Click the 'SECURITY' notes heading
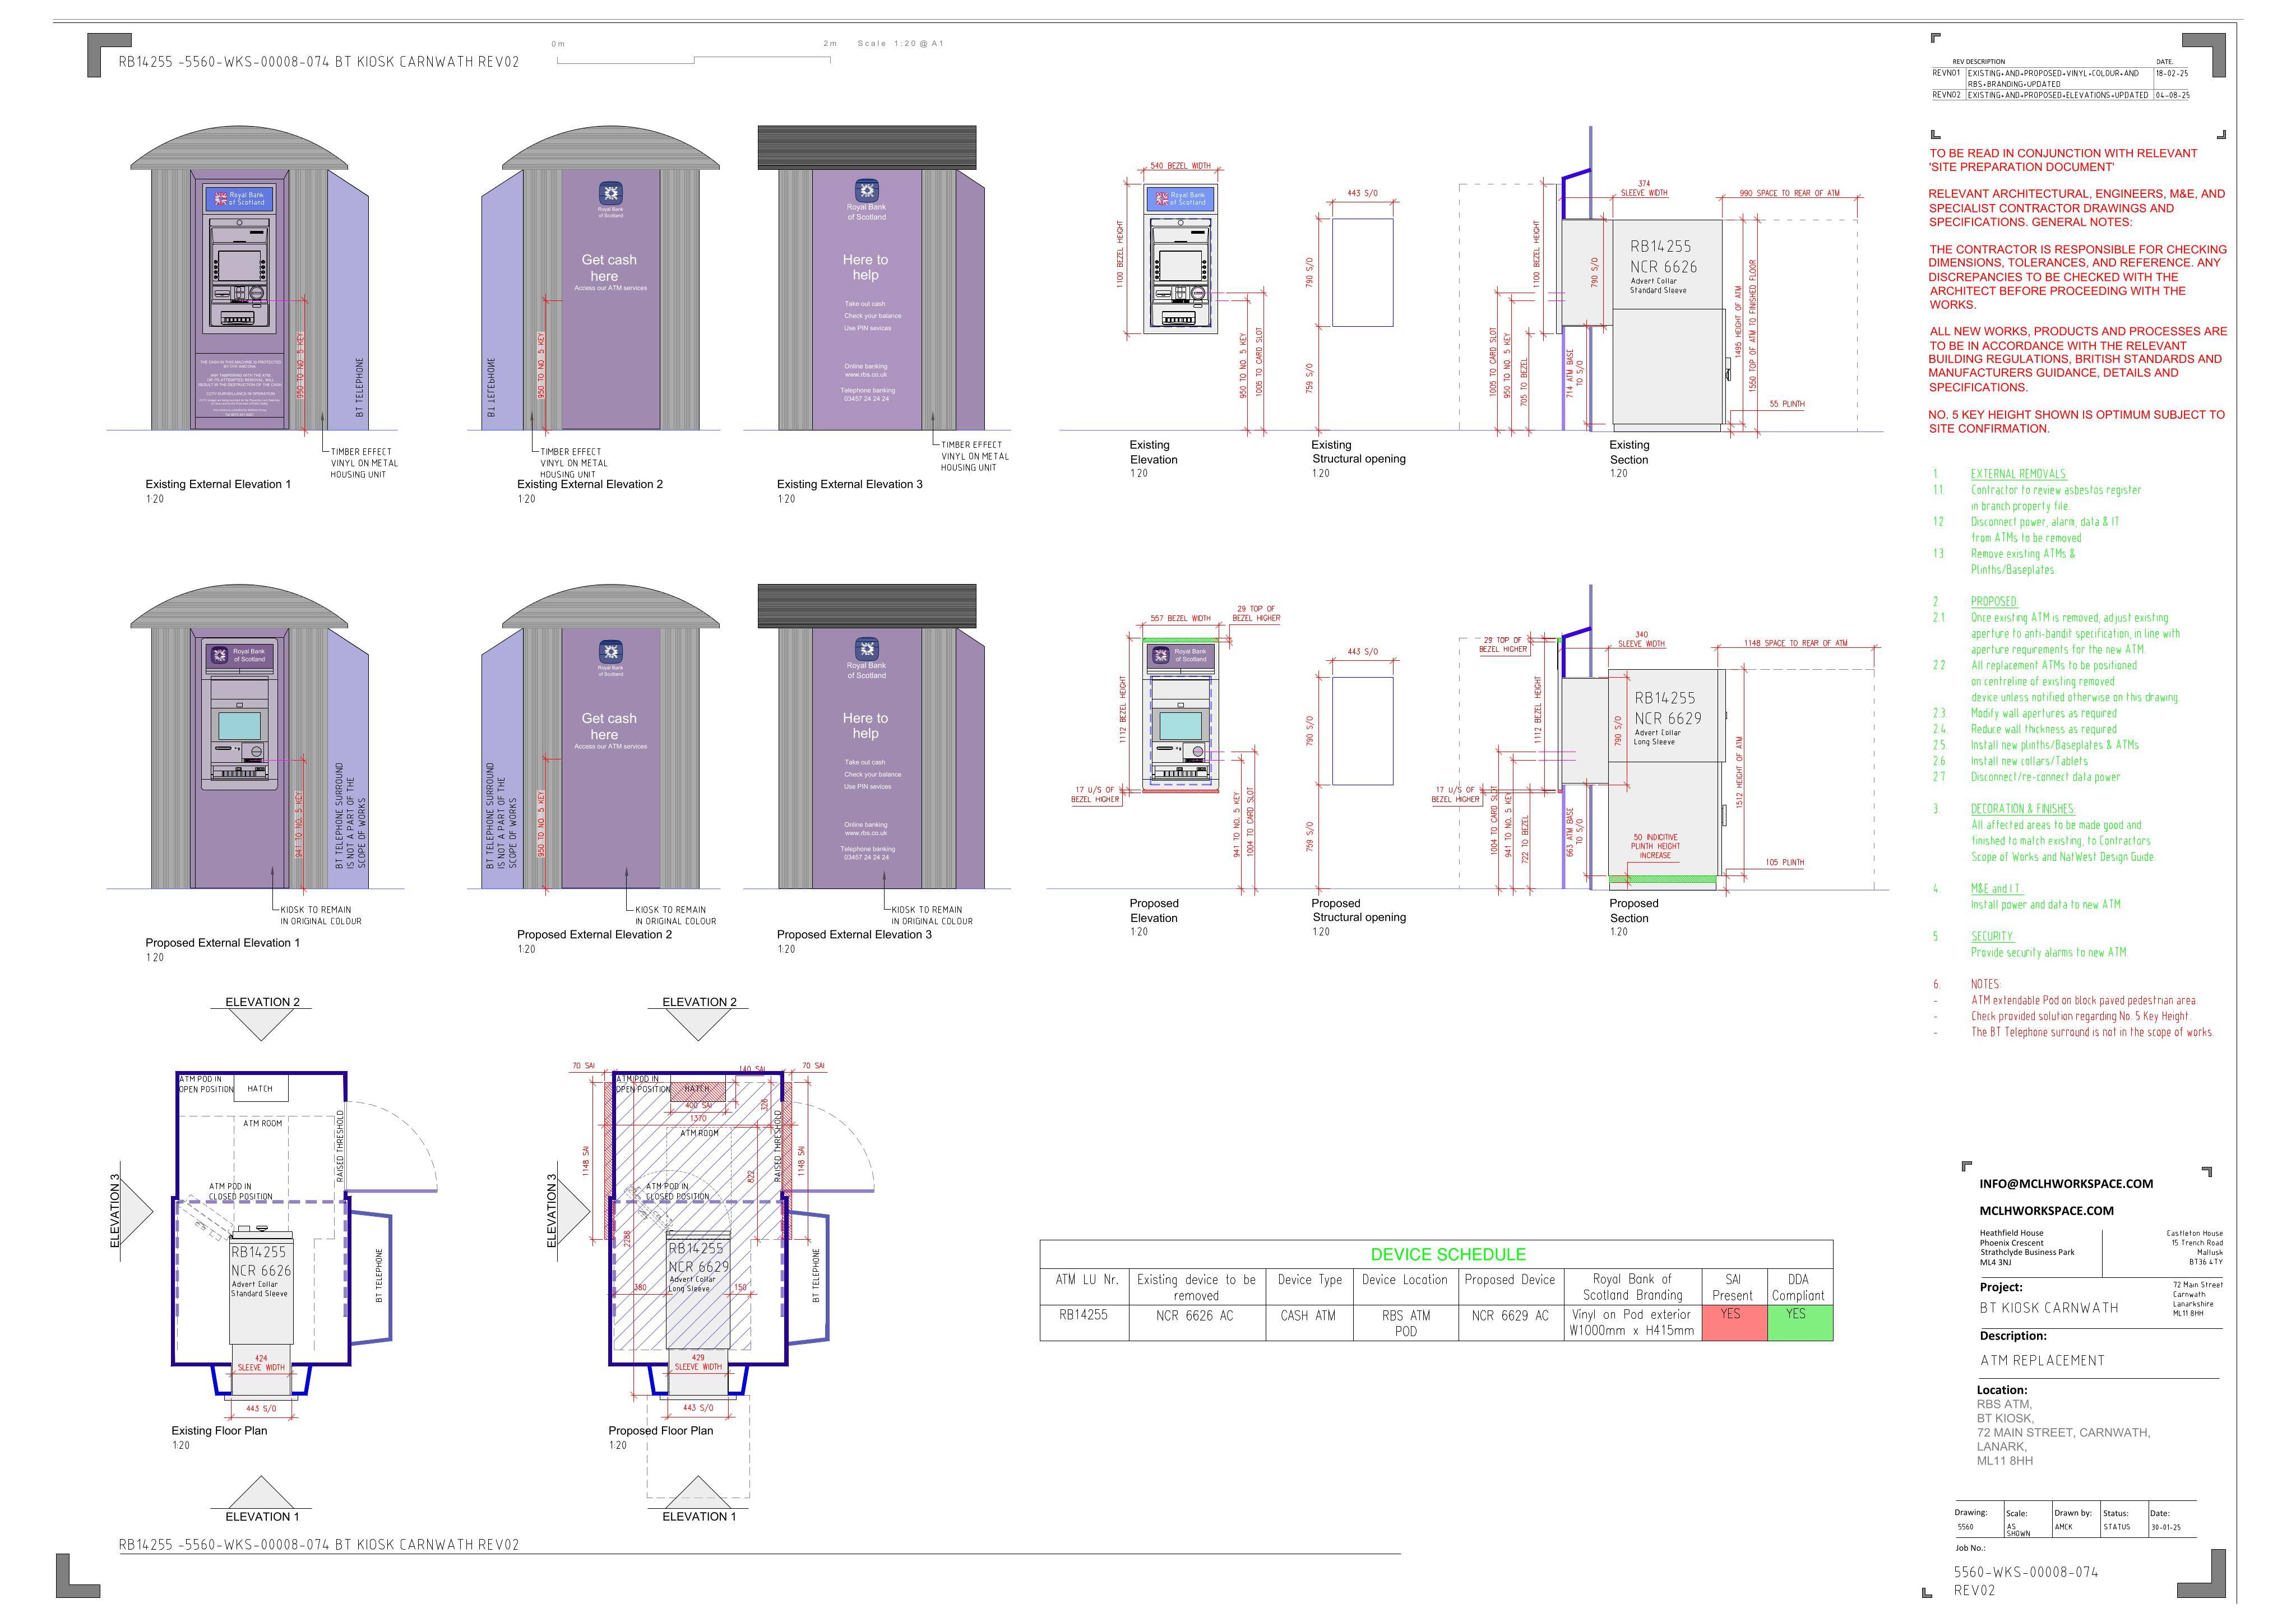This screenshot has width=2296, height=1622. click(x=1992, y=936)
